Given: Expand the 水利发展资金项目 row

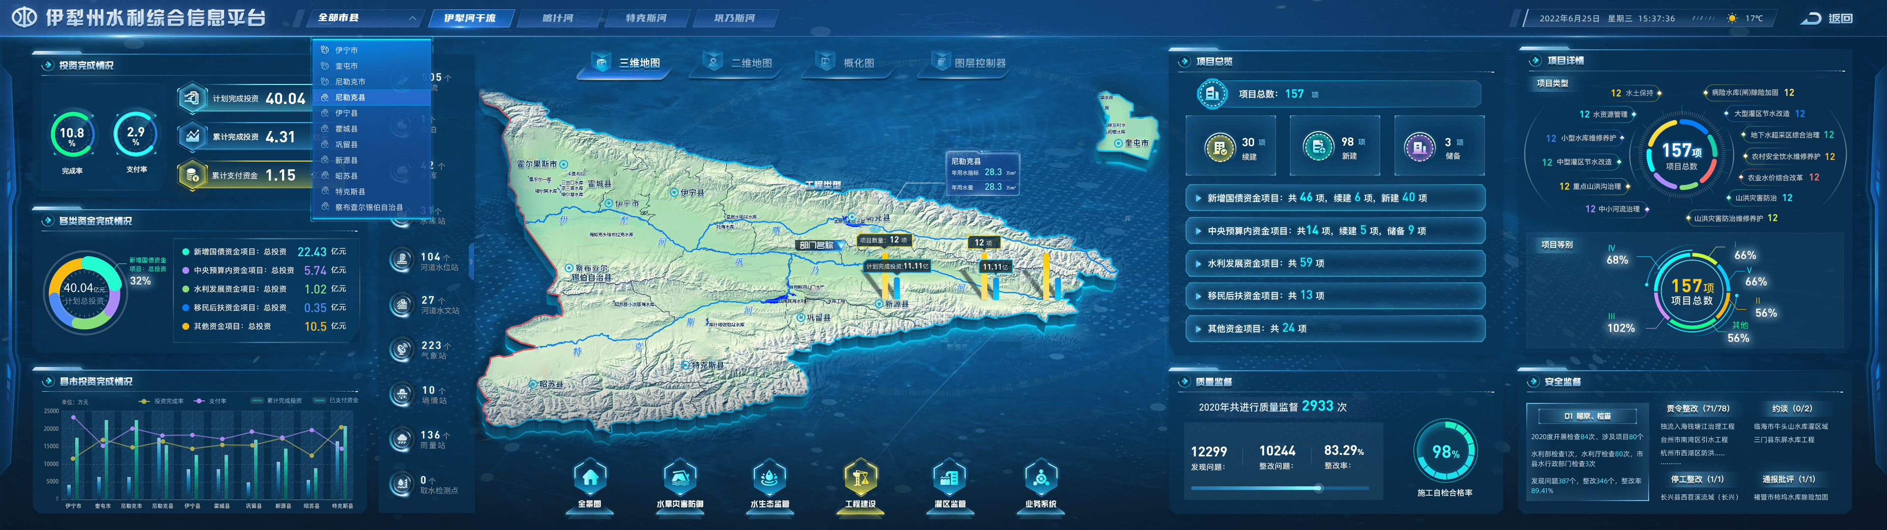Looking at the screenshot, I should coord(1335,263).
